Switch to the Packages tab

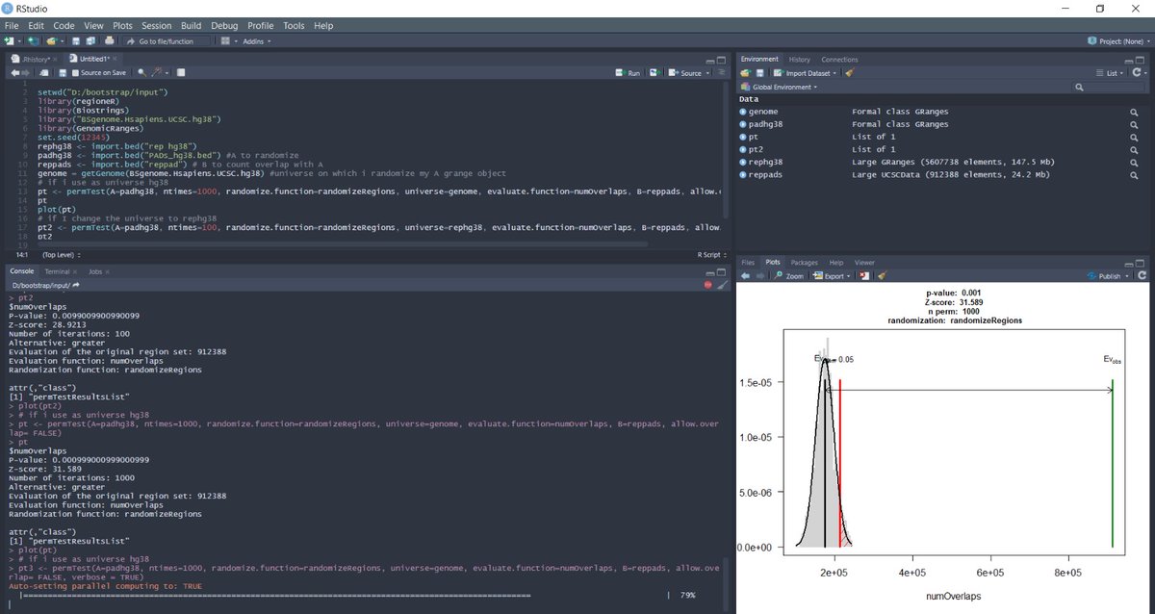pos(804,262)
